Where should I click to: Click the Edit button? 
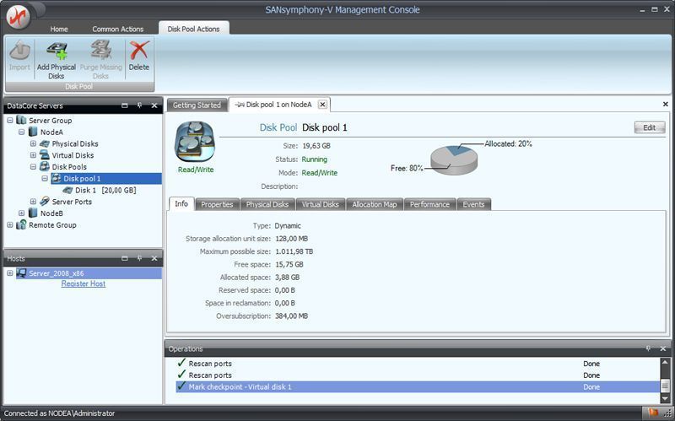click(x=649, y=127)
